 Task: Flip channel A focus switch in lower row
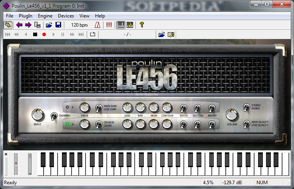click(x=183, y=125)
